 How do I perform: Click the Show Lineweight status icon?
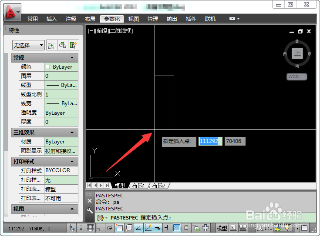[x=167, y=228]
